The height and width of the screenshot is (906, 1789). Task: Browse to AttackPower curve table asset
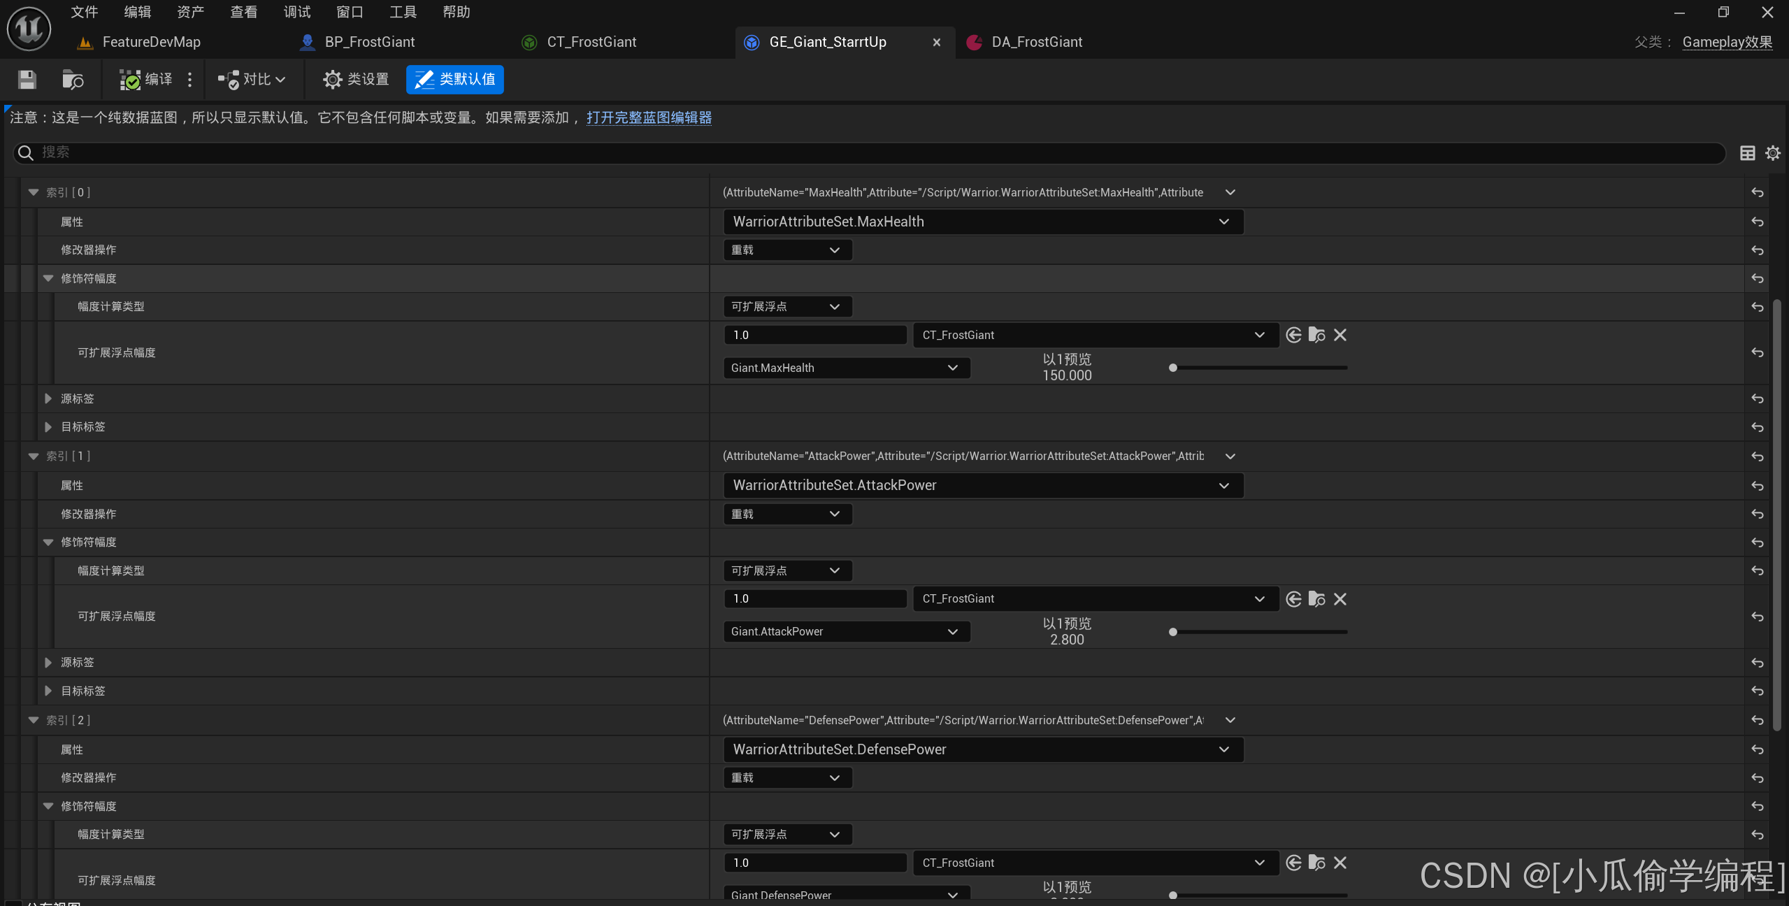(1316, 599)
